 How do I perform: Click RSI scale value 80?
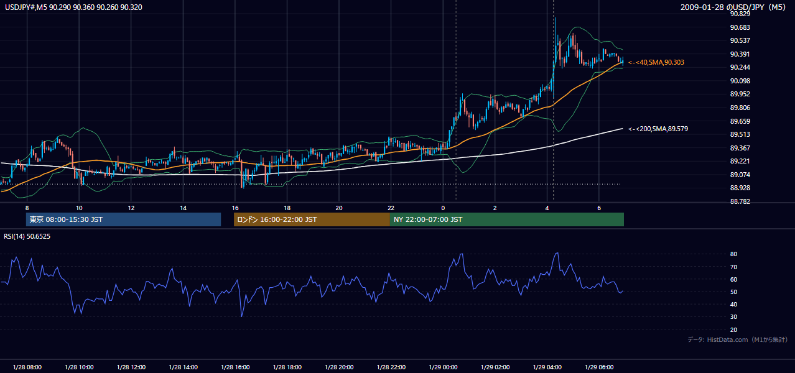tap(734, 254)
